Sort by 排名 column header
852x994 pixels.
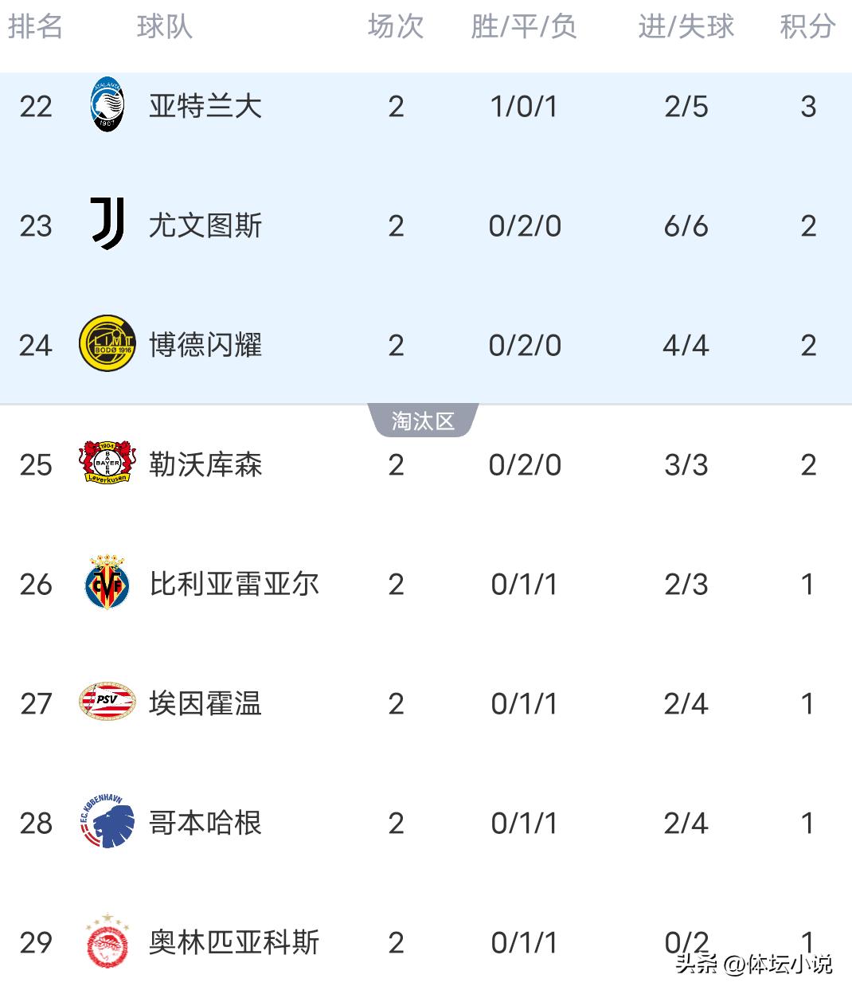35,26
